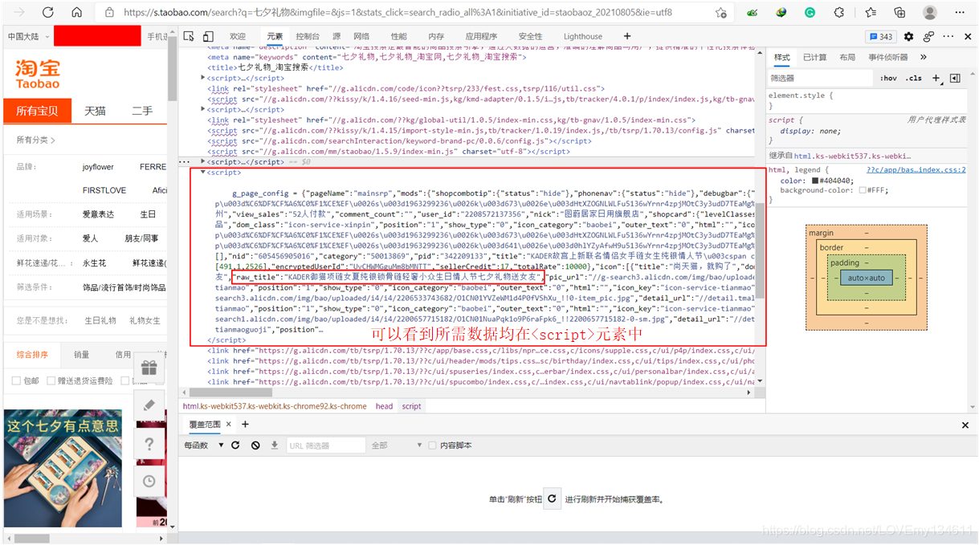This screenshot has height=545, width=979.
Task: Open DevTools settings gear
Action: point(909,36)
